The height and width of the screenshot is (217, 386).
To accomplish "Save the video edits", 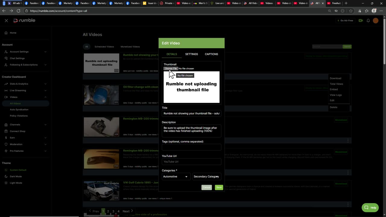I will pos(219,187).
